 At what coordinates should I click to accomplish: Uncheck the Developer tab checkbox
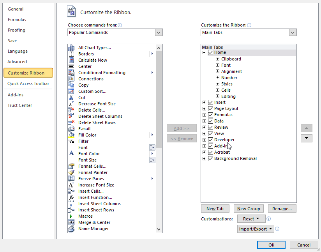coord(211,140)
